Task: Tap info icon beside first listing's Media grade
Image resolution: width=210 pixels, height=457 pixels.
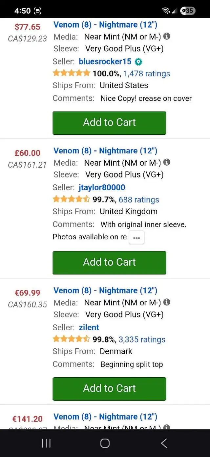Action: pyautogui.click(x=167, y=36)
